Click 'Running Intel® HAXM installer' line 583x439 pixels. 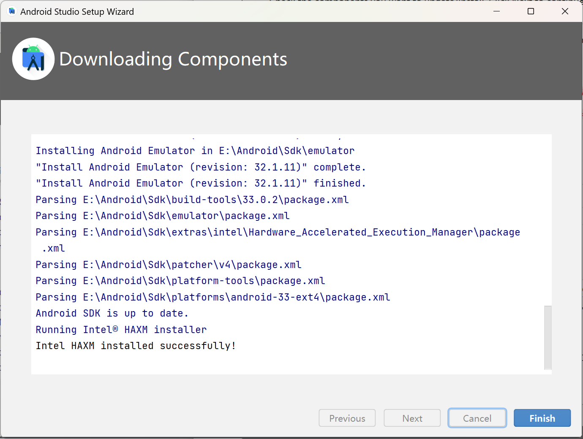pos(121,330)
